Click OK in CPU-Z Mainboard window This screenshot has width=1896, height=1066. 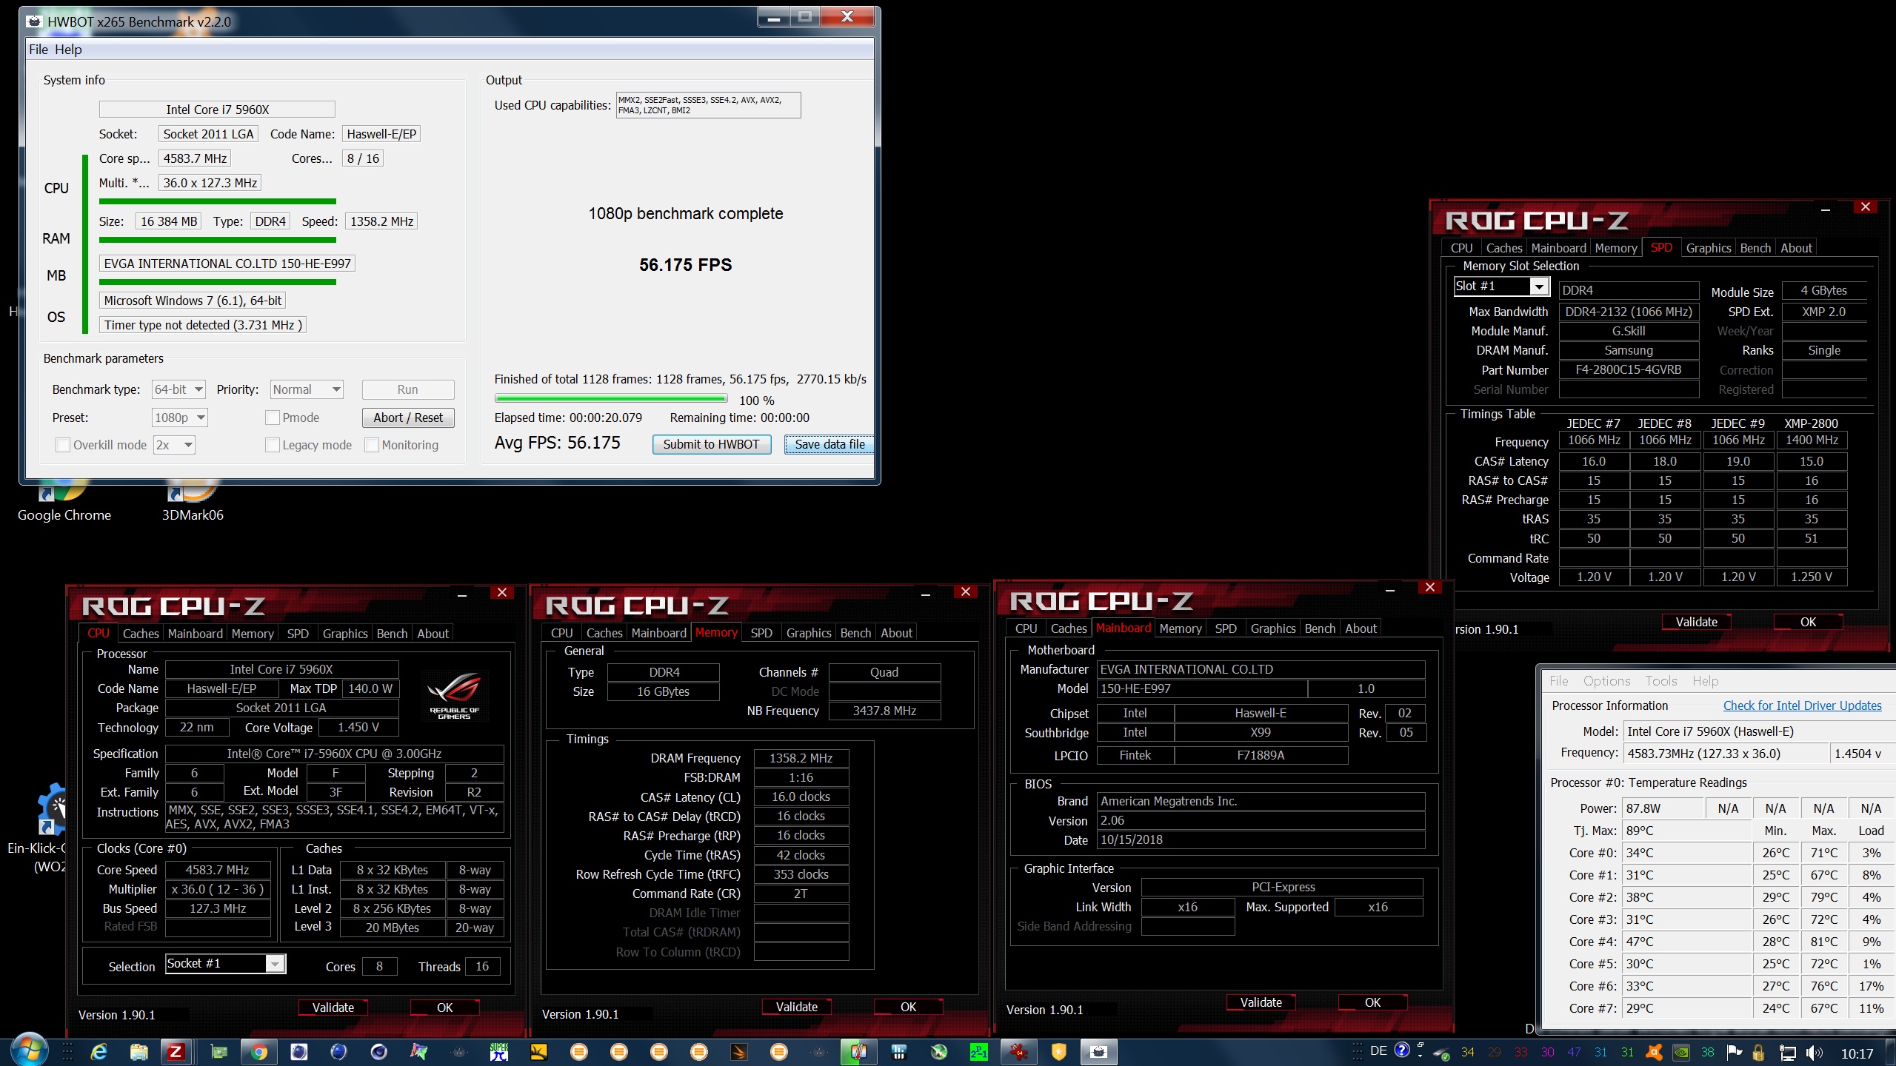1372,1002
